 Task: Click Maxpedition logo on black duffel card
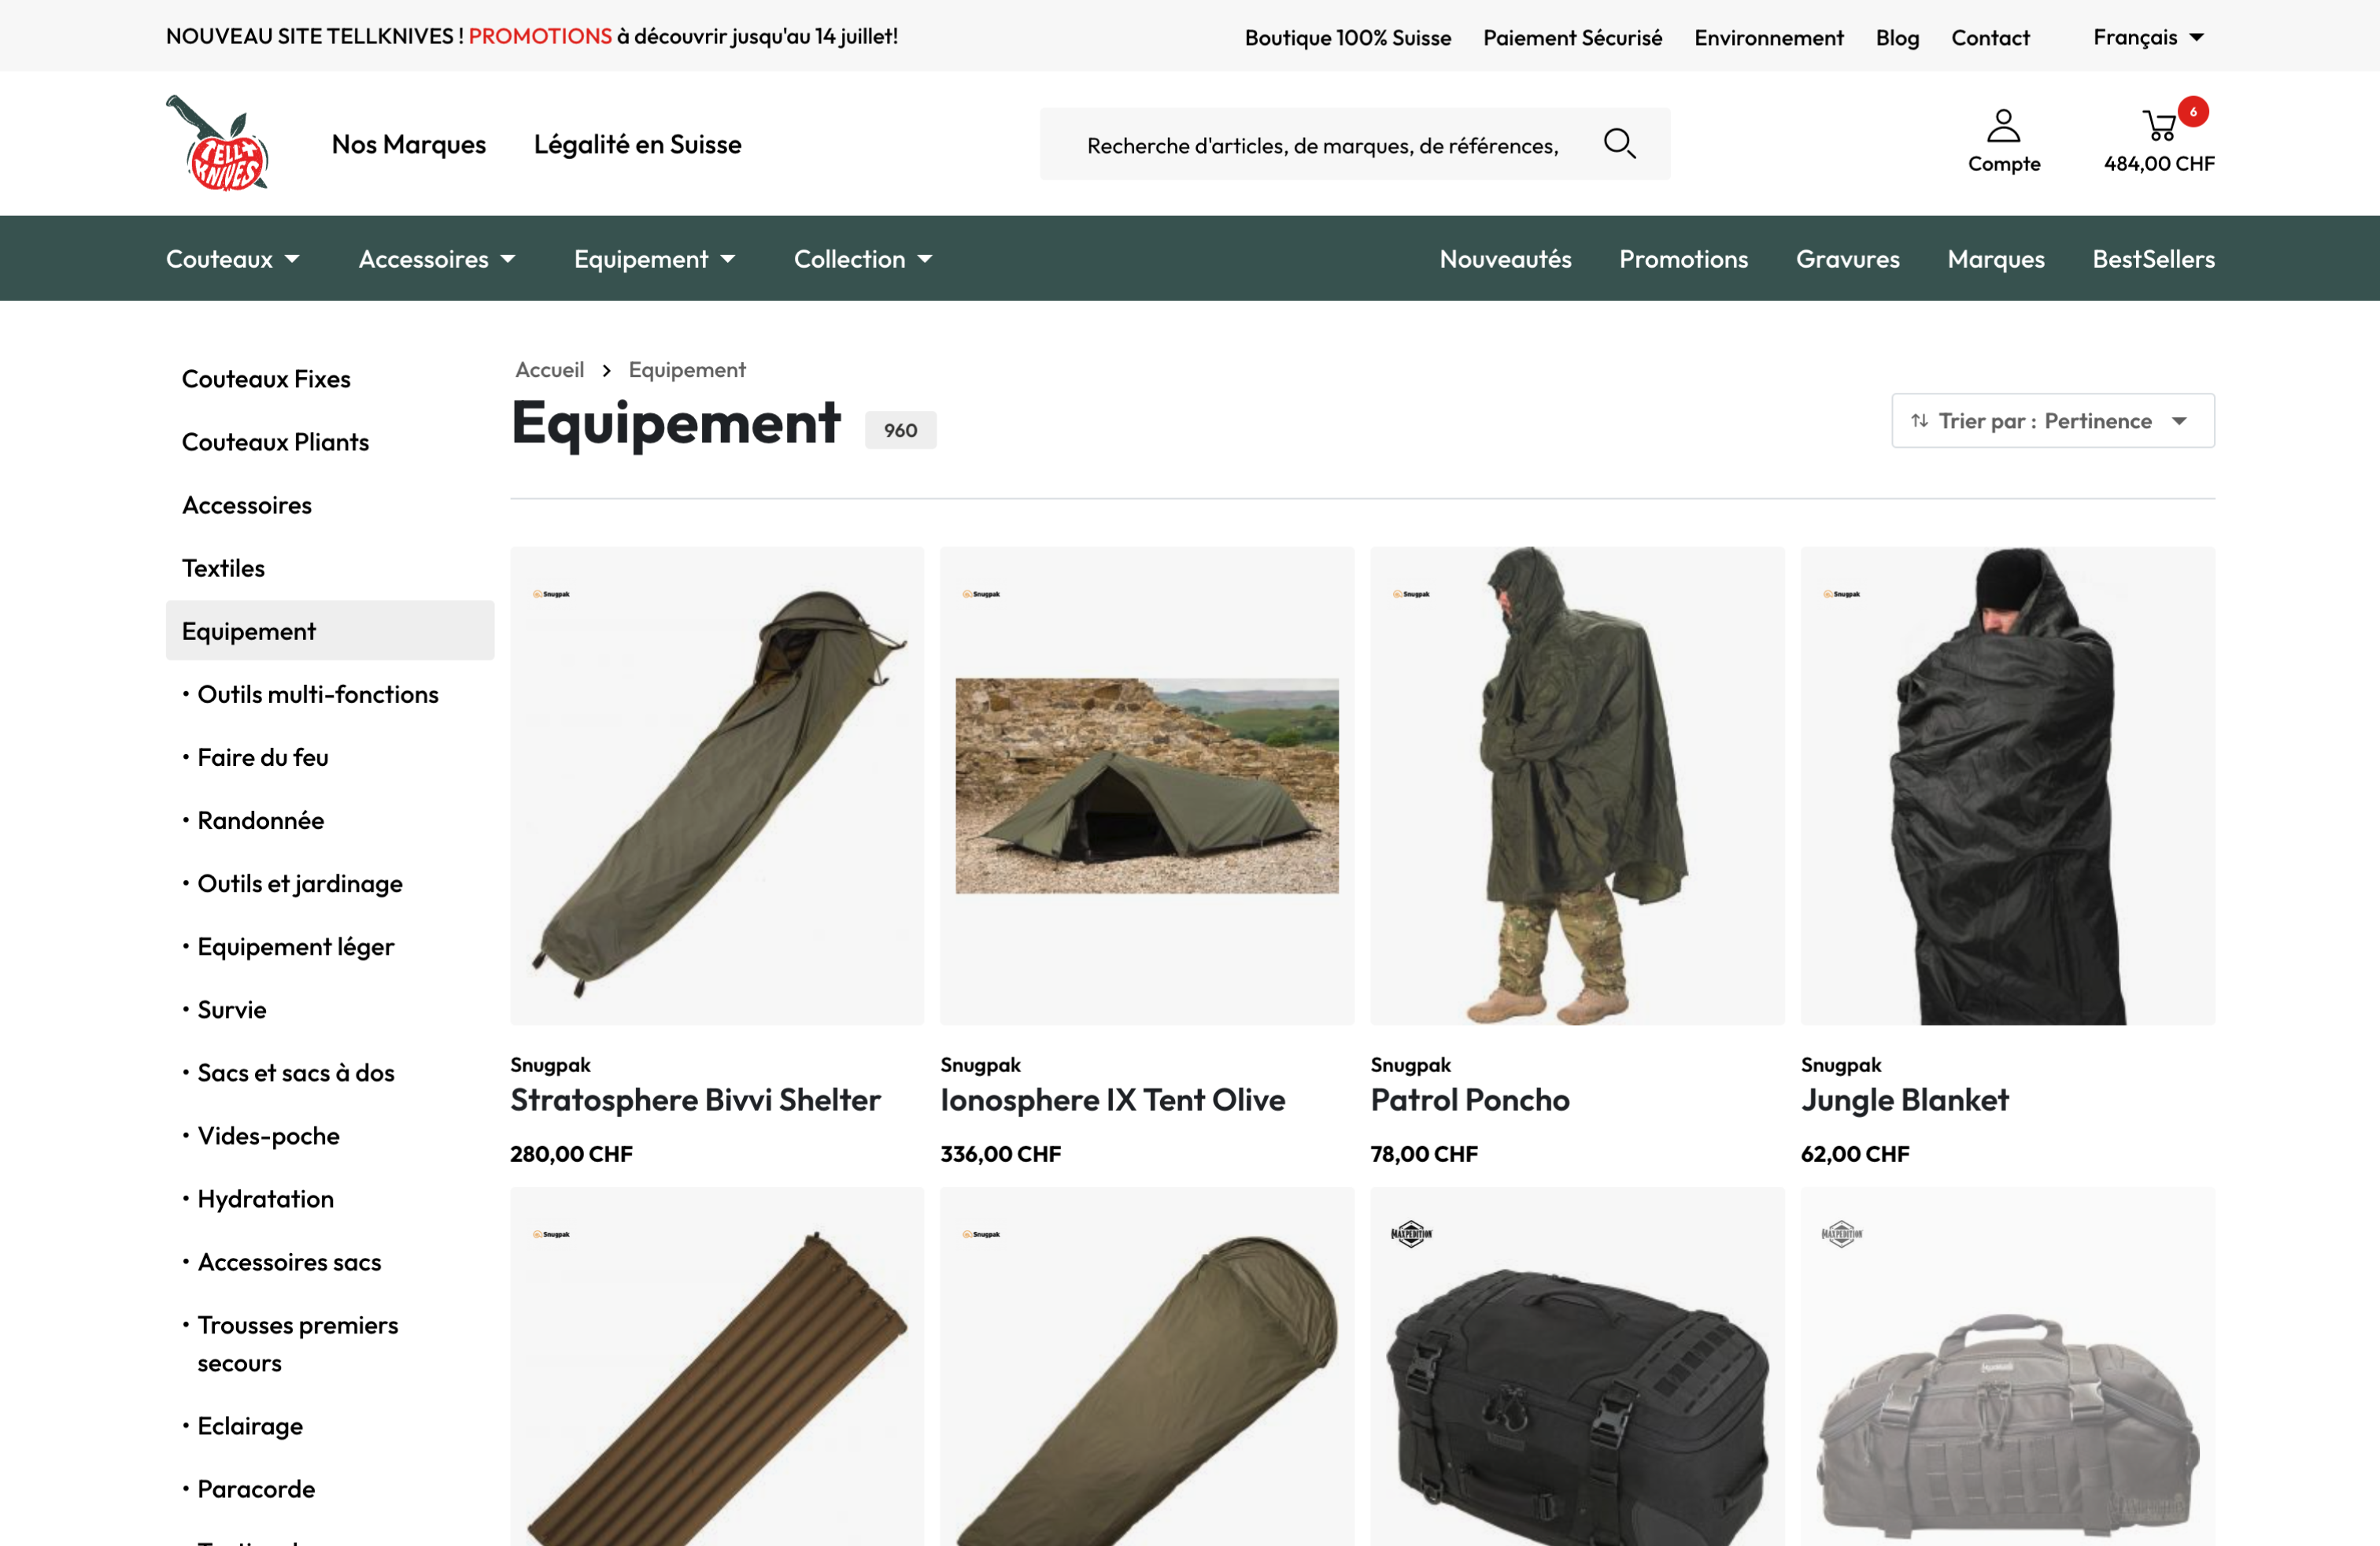tap(1410, 1234)
